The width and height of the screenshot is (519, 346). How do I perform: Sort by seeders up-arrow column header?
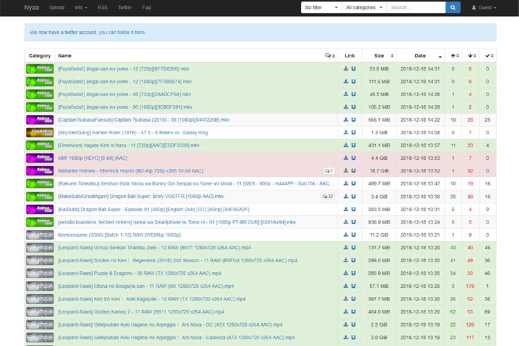click(x=454, y=55)
